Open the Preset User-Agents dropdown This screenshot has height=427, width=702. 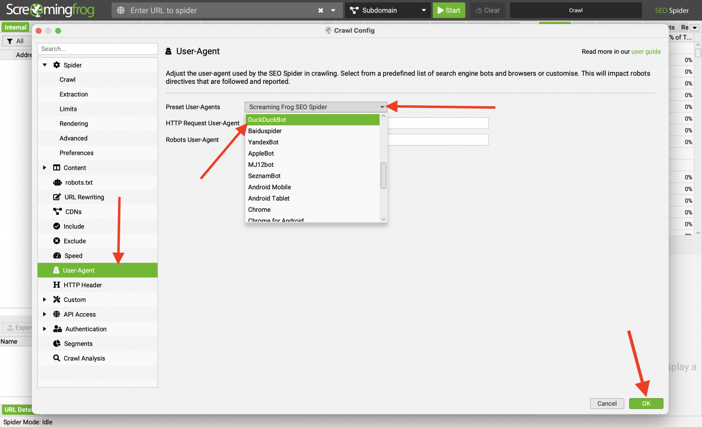[316, 107]
